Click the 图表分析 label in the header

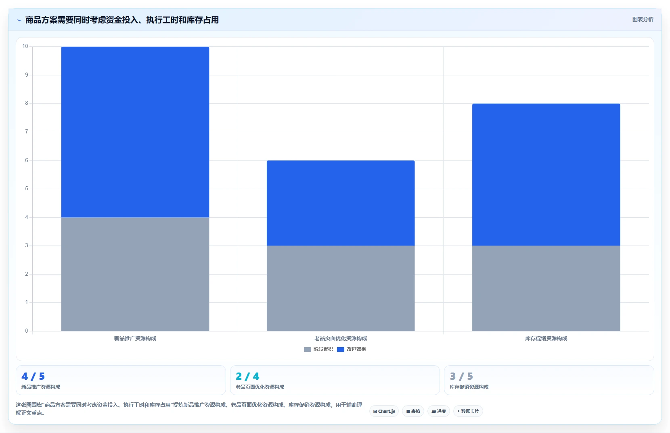pyautogui.click(x=643, y=19)
